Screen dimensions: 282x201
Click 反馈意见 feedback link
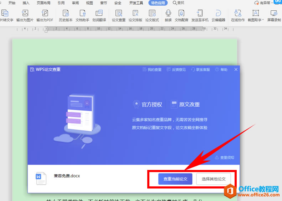coord(176,70)
